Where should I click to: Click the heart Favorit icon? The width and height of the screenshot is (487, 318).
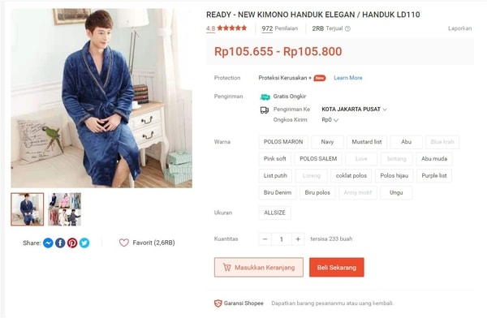pyautogui.click(x=124, y=243)
